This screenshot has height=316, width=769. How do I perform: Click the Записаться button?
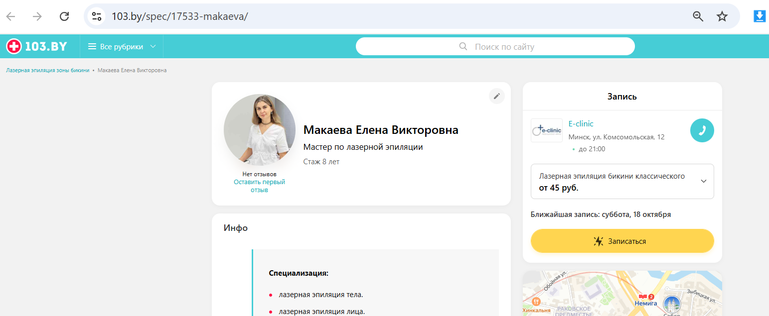[622, 241]
